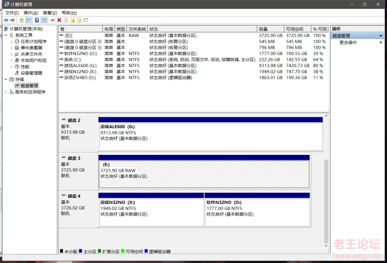
Task: Click the 计算机管理(本地) root icon
Action: coord(6,29)
